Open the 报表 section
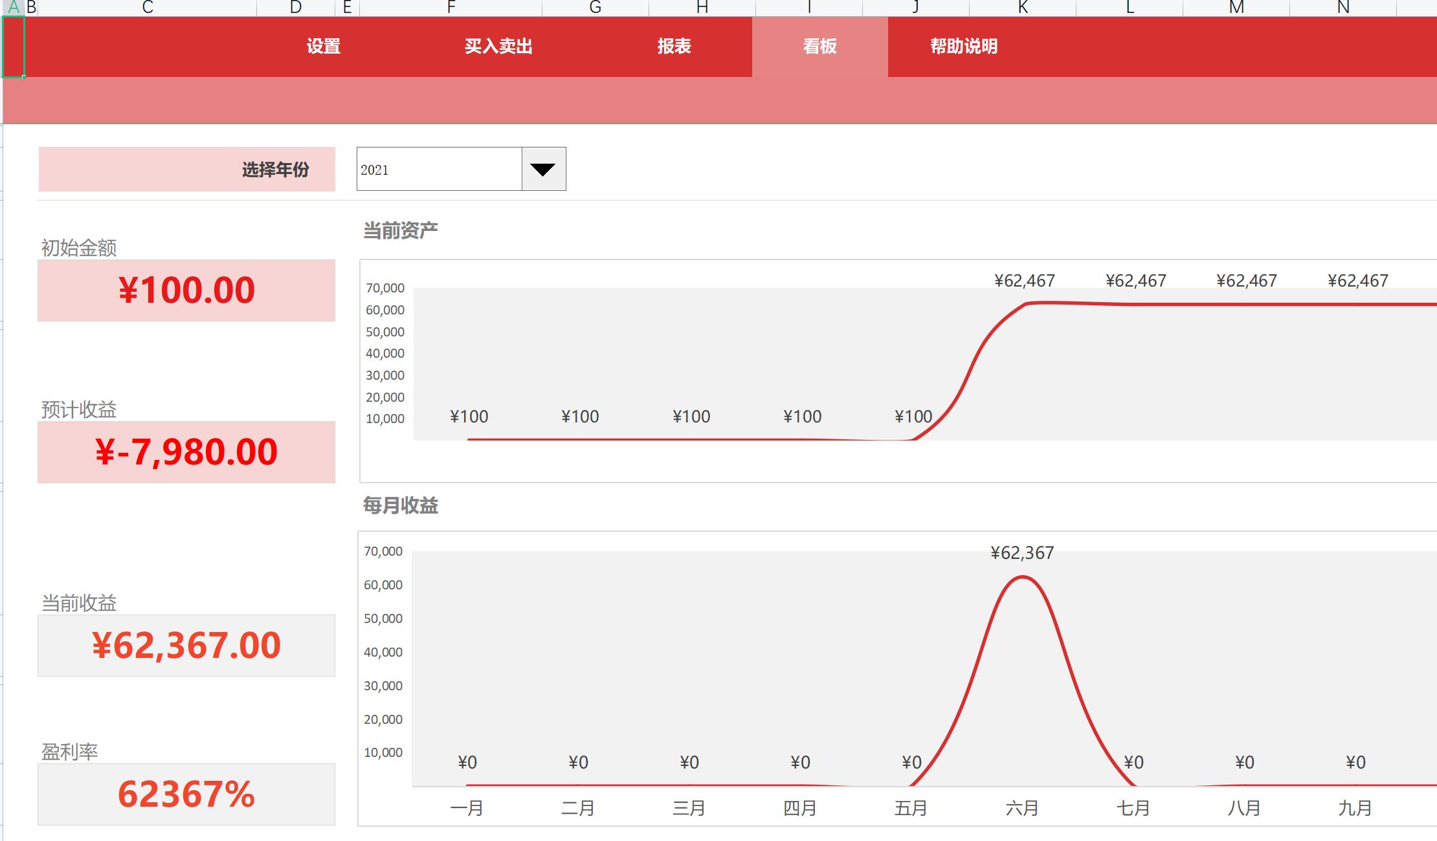This screenshot has width=1437, height=841. pos(674,46)
